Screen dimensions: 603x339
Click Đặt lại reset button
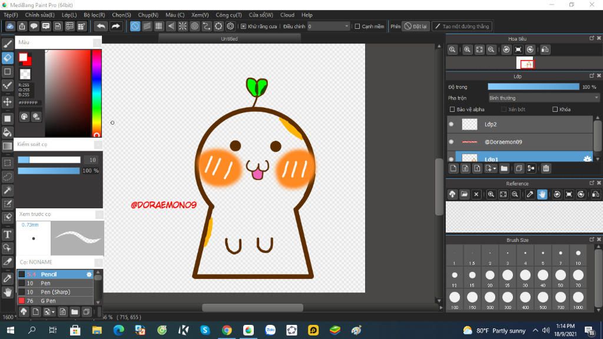[415, 26]
